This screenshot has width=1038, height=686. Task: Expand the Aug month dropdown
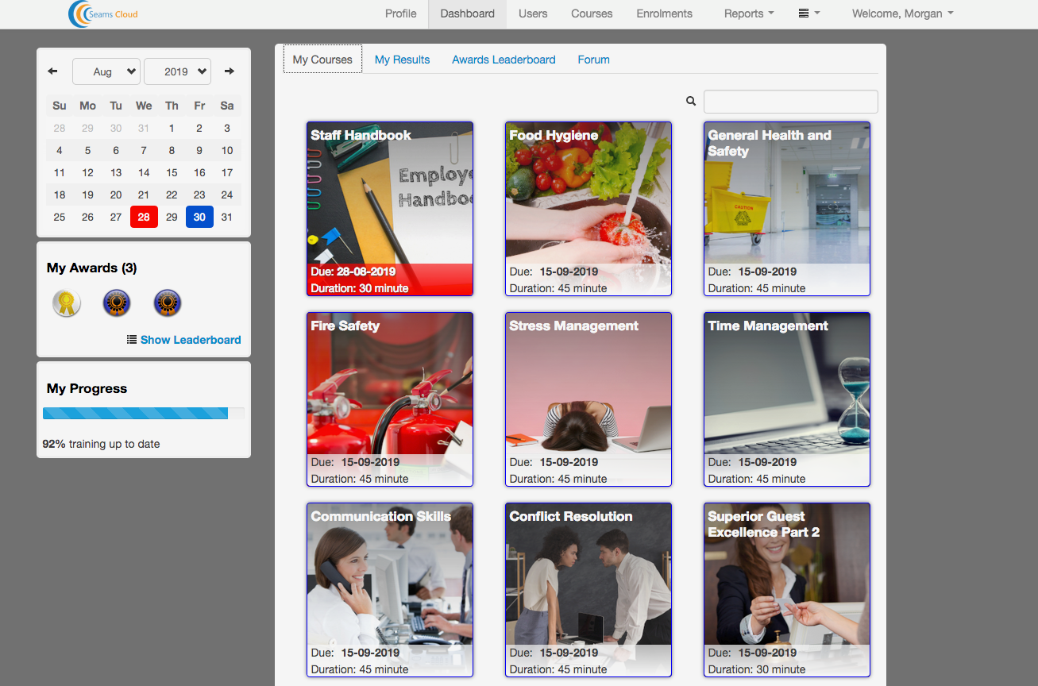point(106,71)
